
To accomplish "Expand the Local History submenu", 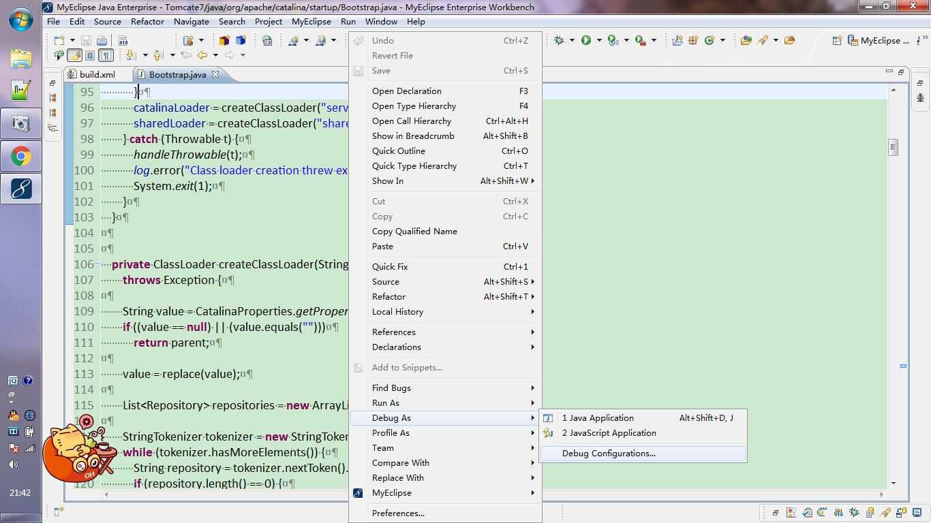I will point(446,312).
